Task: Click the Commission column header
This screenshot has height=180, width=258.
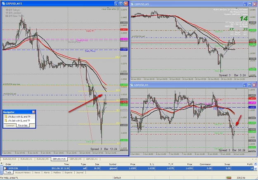Action: coord(203,164)
